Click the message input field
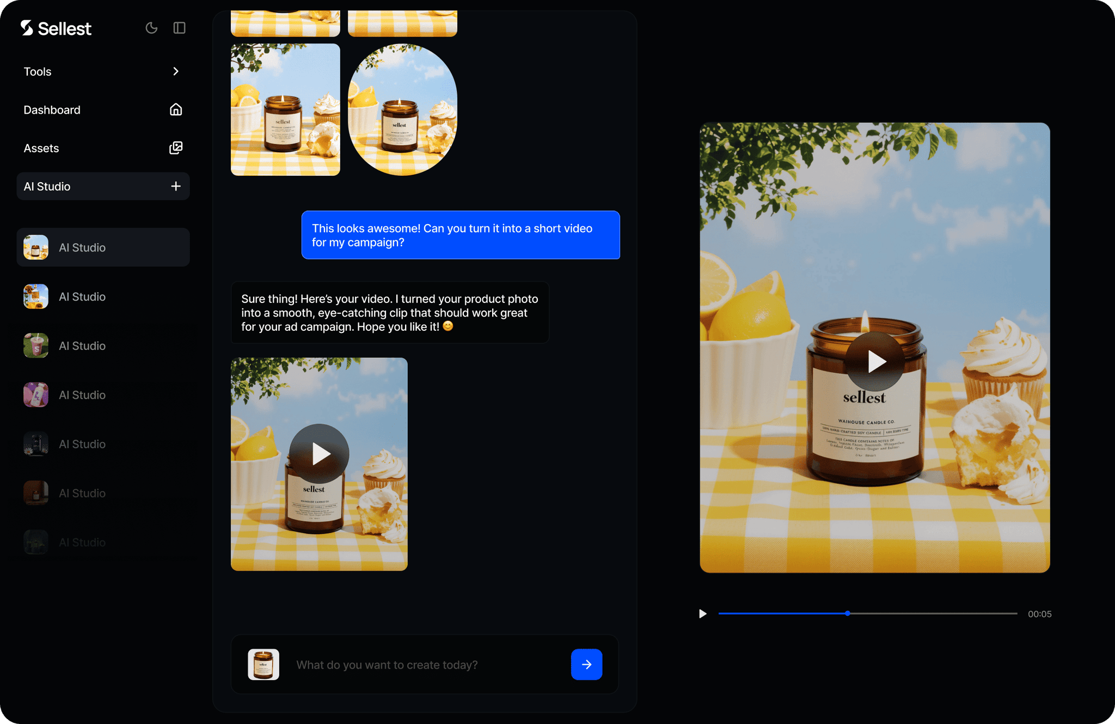 (x=425, y=665)
